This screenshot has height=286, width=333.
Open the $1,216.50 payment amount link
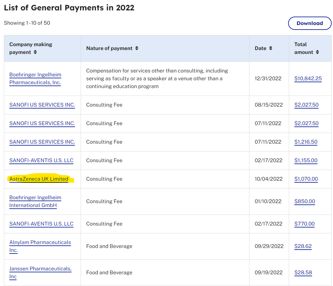point(306,142)
